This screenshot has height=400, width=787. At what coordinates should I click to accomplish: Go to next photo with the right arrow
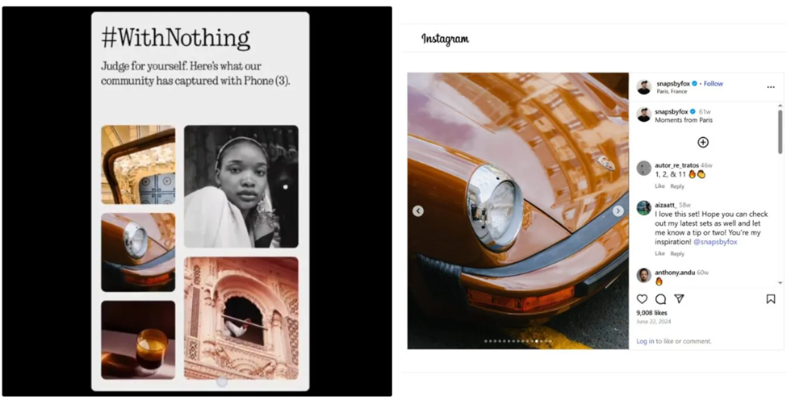[x=618, y=211]
